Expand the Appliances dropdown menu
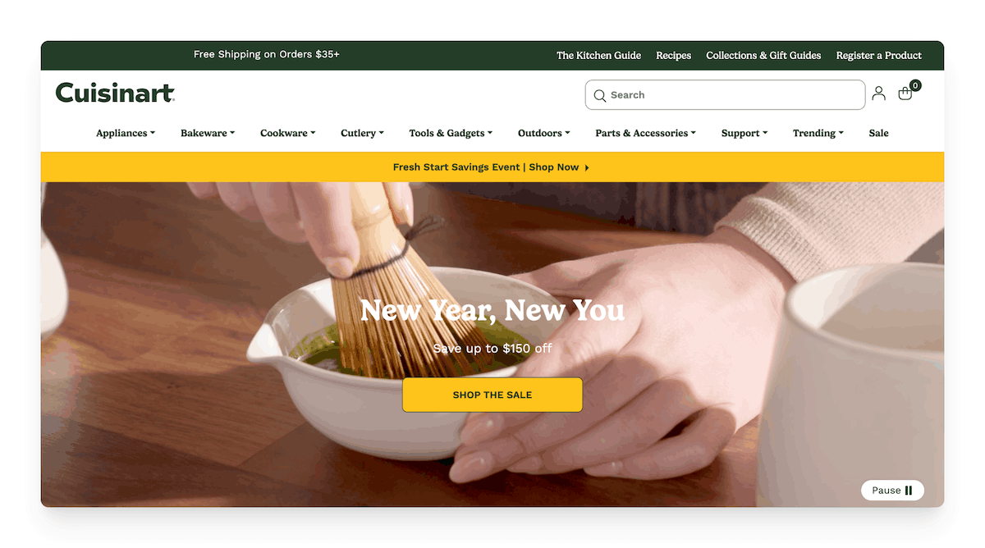 [126, 133]
